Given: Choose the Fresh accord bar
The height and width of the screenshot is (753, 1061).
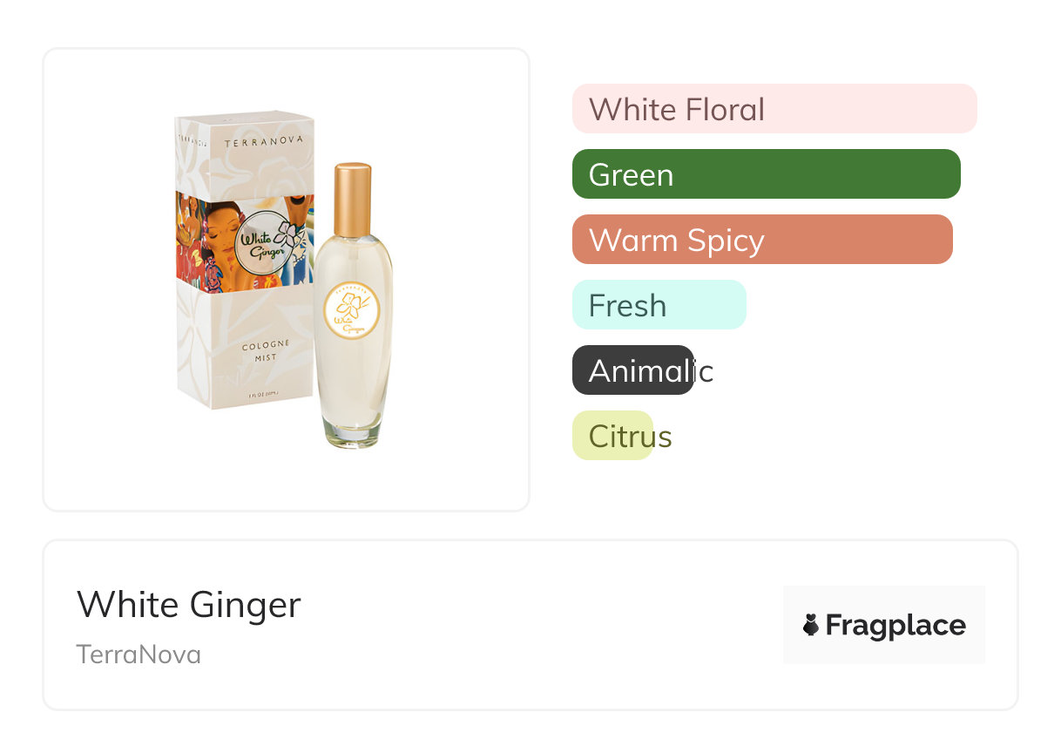Looking at the screenshot, I should (x=659, y=305).
